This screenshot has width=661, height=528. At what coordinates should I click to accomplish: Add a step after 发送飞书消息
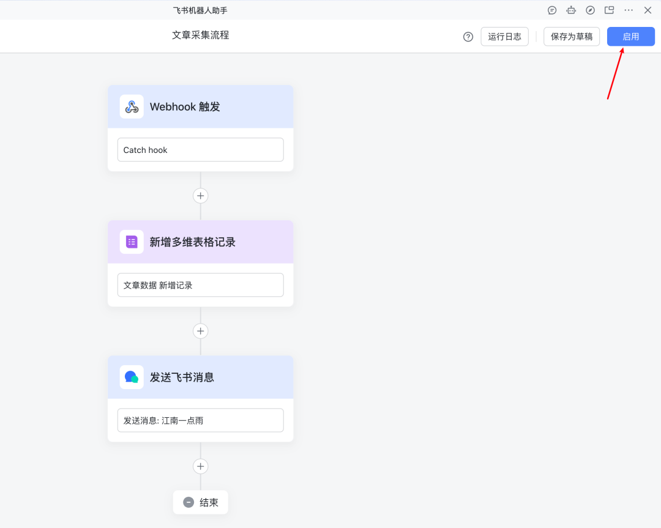pos(201,466)
